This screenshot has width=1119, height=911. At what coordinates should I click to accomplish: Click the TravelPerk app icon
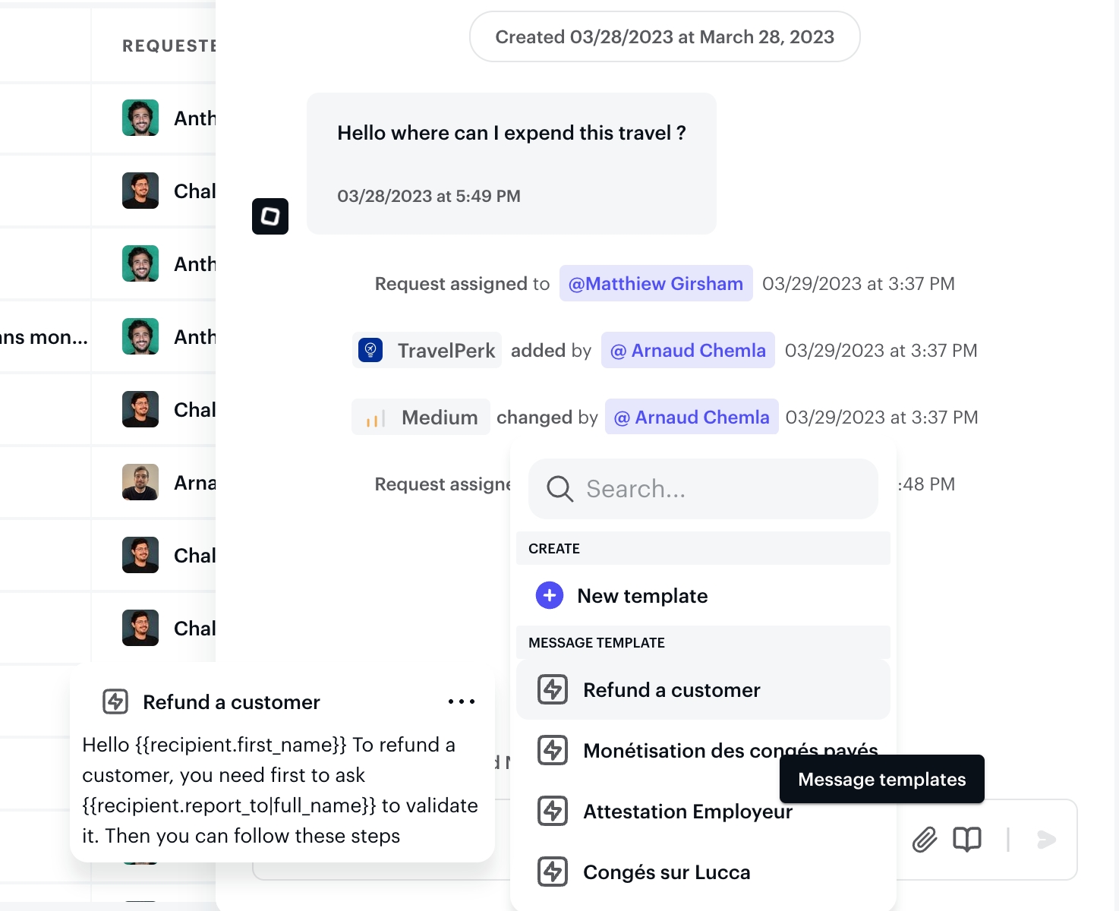point(370,350)
